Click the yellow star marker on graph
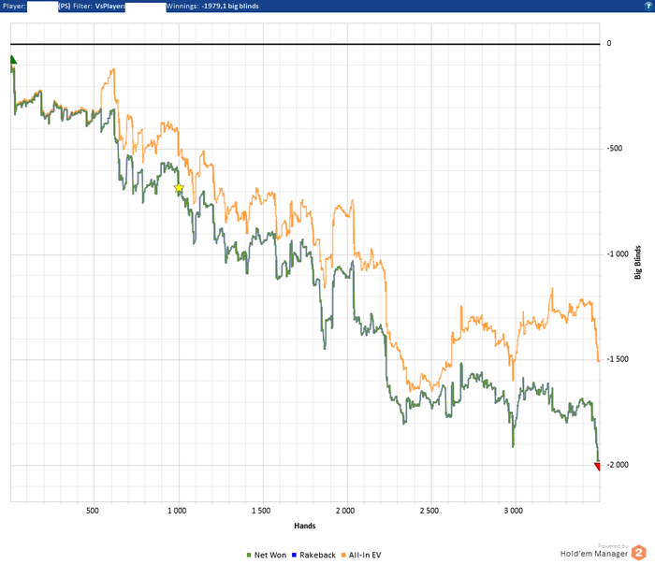This screenshot has width=655, height=564. [179, 188]
